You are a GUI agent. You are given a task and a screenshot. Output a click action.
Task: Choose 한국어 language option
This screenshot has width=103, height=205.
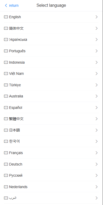51,141
